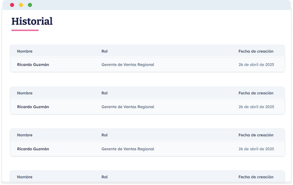Click the yellow minimize window button
Viewport: 293px width, 185px height.
pos(21,5)
